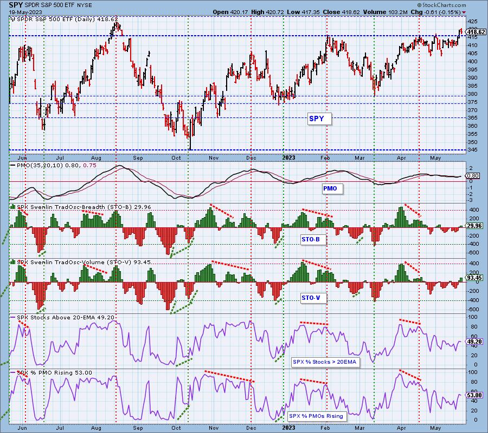This screenshot has height=433, width=488.
Task: Click the PMO annotation box
Action: [332, 188]
